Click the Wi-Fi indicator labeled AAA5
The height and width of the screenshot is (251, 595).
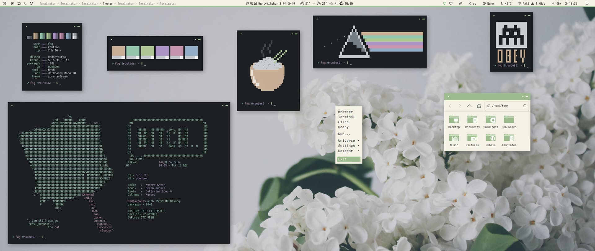[x=523, y=3]
